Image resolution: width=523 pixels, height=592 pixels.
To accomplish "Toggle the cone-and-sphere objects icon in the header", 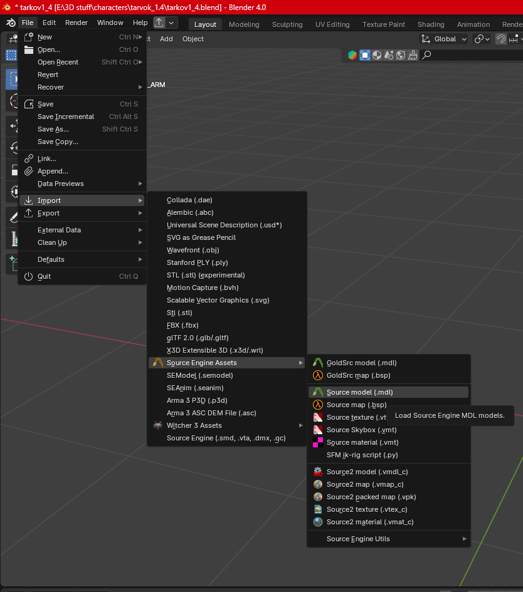I will tap(388, 55).
